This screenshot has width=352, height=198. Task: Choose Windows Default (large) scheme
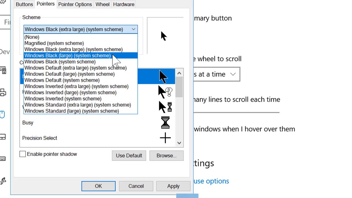pyautogui.click(x=81, y=74)
